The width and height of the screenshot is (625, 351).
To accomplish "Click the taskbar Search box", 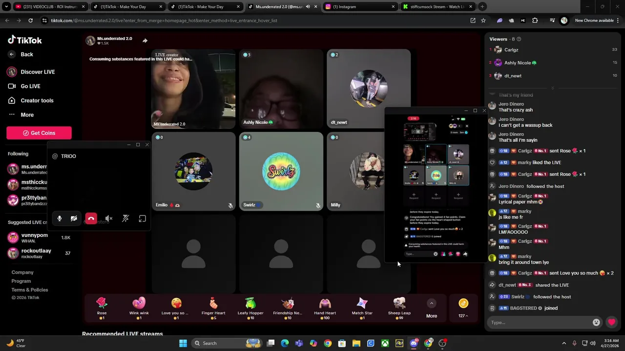I will coord(226,343).
